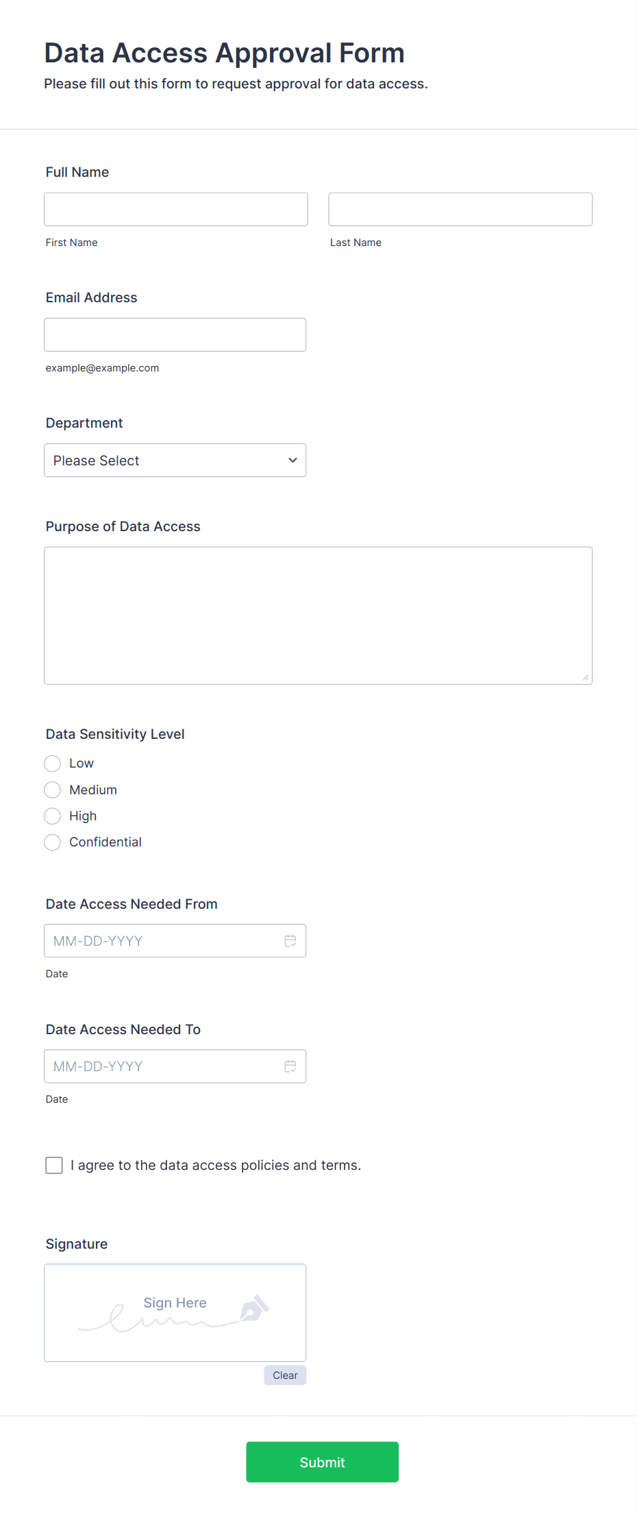Click the textarea resize handle corner
Screen dimensions: 637x1516
(586, 678)
